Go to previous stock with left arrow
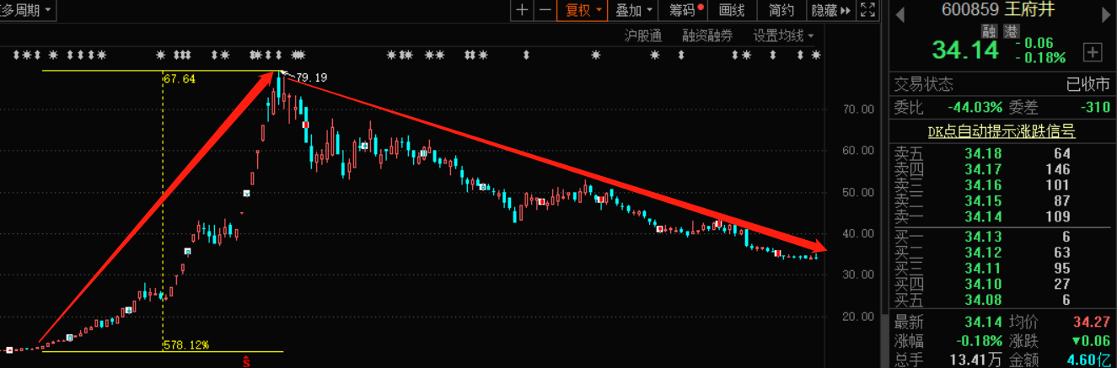Screen dimensions: 1117x368 coord(900,13)
